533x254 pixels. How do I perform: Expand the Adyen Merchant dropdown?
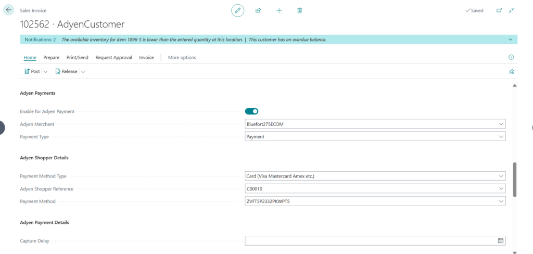[501, 124]
